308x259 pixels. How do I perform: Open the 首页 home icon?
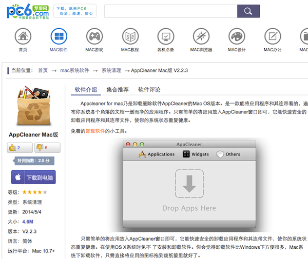tap(23, 36)
